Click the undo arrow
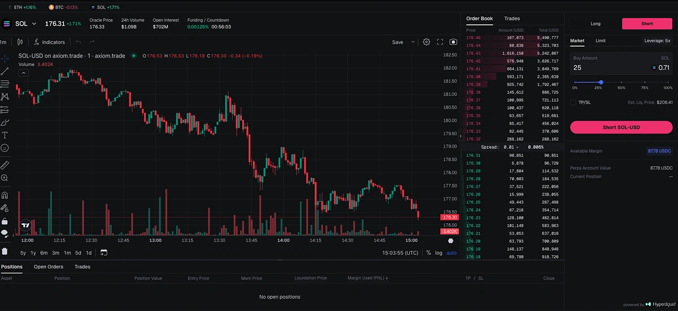 pos(79,42)
